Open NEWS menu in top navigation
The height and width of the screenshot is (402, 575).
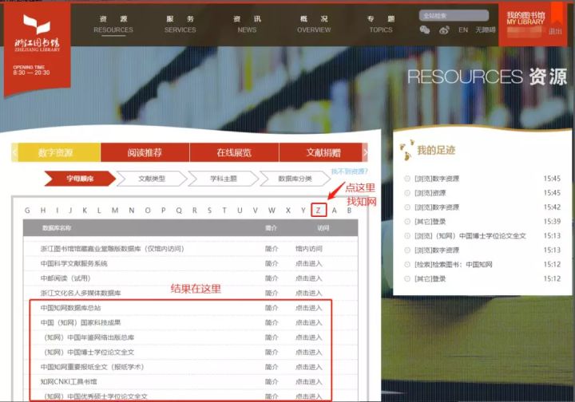247,24
